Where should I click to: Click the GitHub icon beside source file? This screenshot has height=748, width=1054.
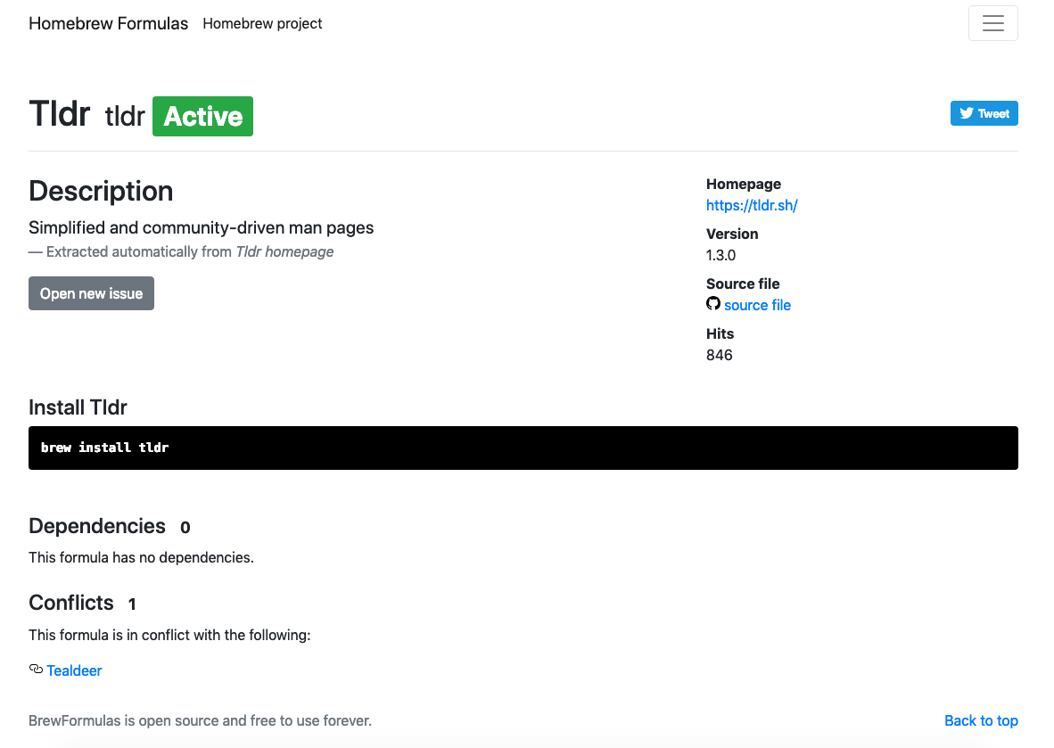click(x=713, y=304)
